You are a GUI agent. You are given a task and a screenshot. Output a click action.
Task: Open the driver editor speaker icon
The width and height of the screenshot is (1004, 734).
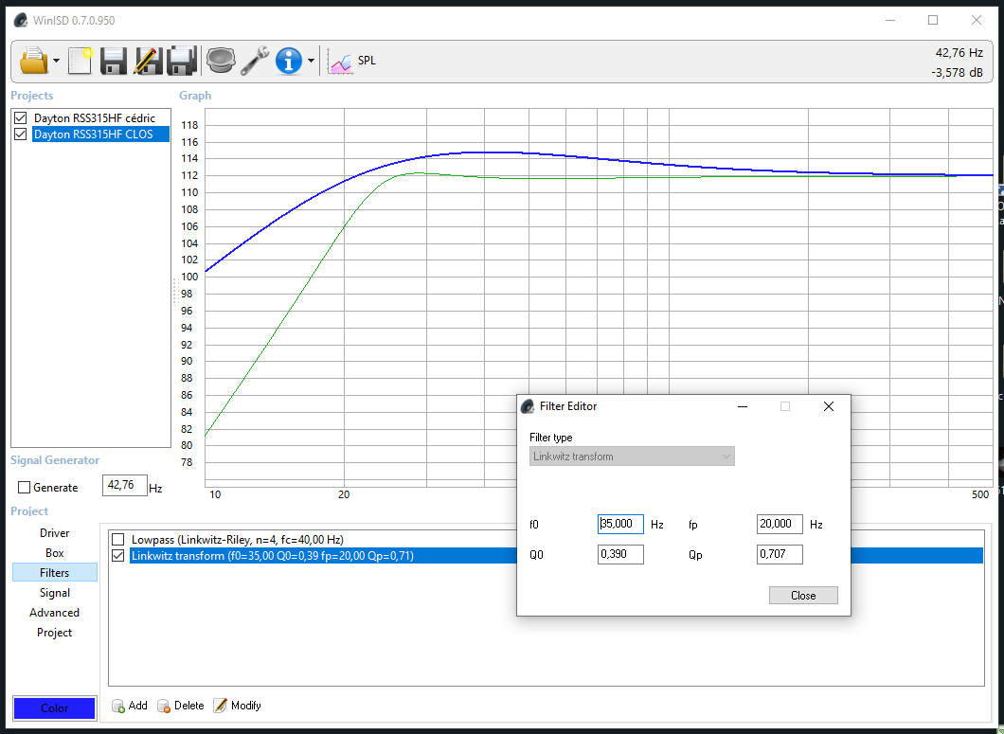point(221,62)
